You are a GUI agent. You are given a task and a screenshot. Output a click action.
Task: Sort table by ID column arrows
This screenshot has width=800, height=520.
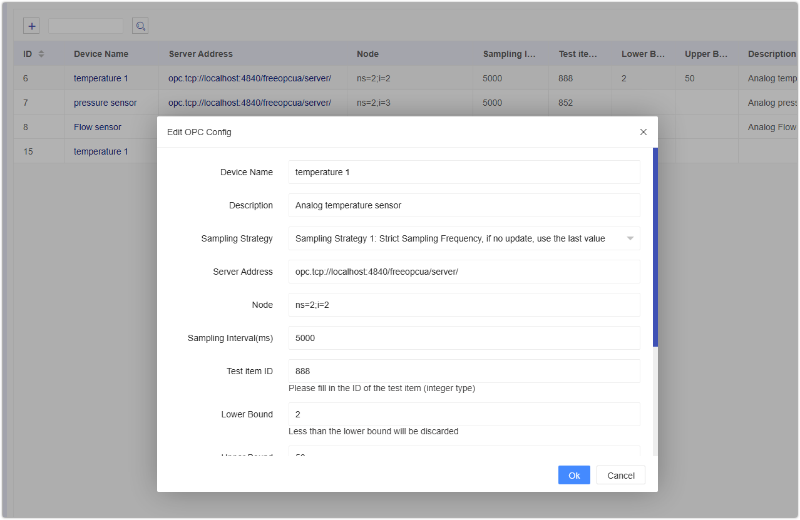[41, 54]
